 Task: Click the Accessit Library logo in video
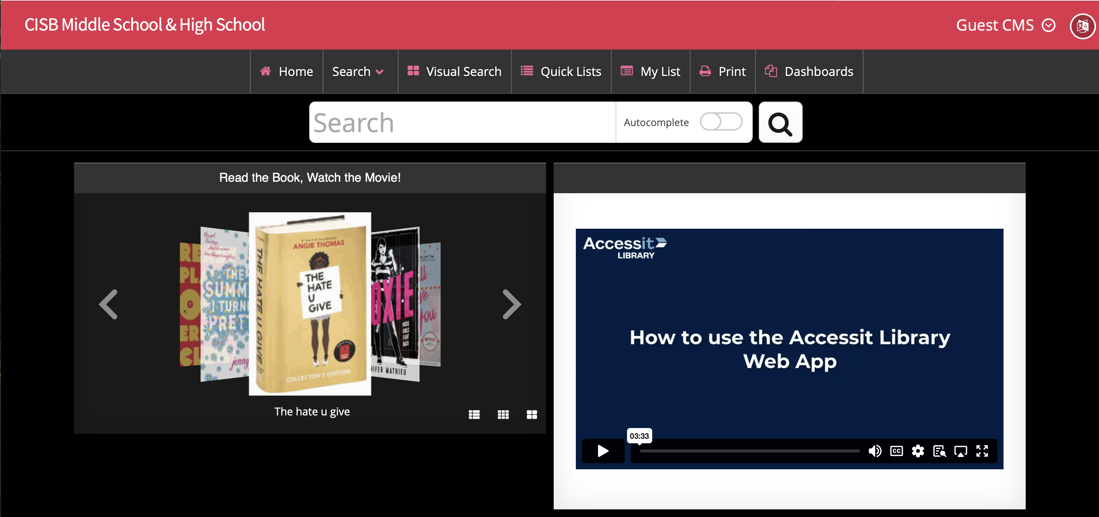(625, 248)
